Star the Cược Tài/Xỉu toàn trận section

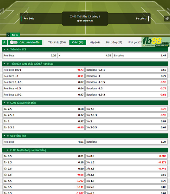[8, 103]
